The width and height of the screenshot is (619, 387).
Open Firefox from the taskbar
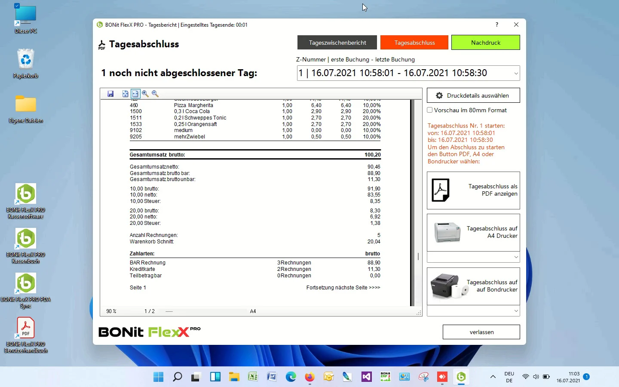click(309, 377)
